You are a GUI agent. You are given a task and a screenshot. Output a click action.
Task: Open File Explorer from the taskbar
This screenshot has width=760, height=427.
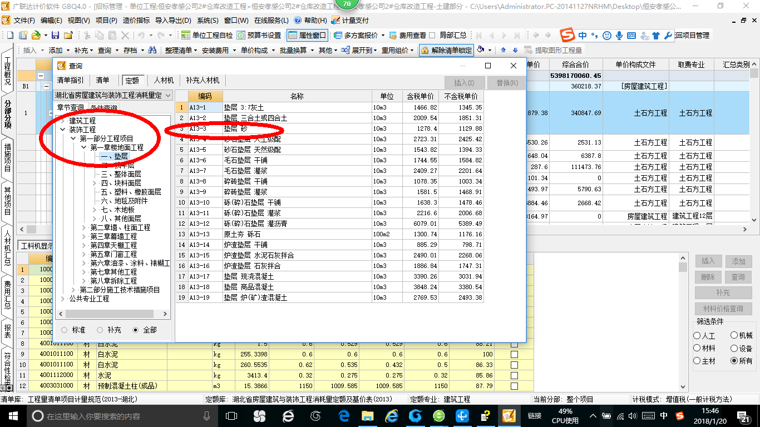tap(368, 415)
